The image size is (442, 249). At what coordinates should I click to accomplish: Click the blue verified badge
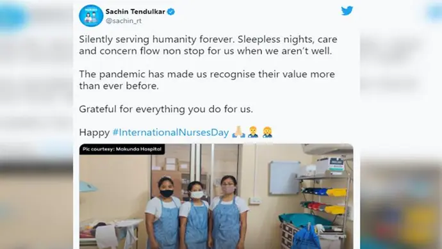click(x=171, y=12)
